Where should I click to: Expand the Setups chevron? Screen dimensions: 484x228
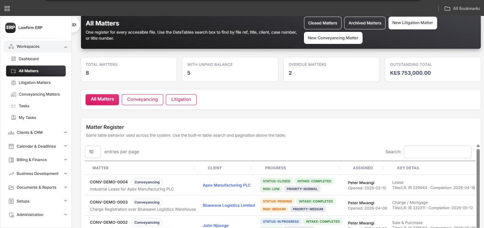(65, 201)
